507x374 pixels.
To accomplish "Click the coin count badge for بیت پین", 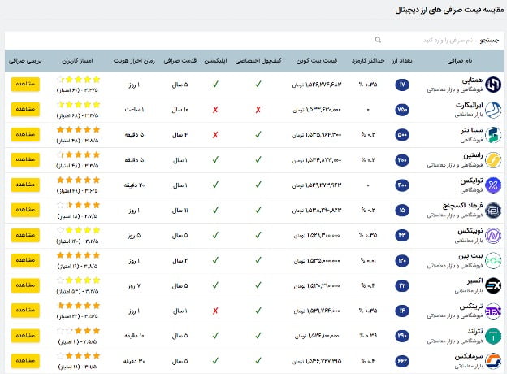I will tap(402, 261).
